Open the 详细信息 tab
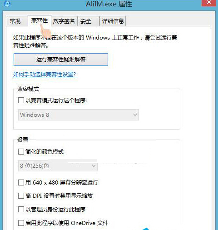This screenshot has height=230, width=218. (x=113, y=21)
